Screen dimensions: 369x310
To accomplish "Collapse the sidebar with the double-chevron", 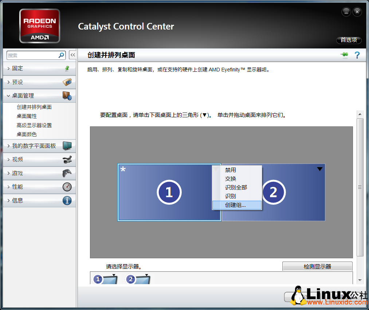I will click(x=72, y=55).
